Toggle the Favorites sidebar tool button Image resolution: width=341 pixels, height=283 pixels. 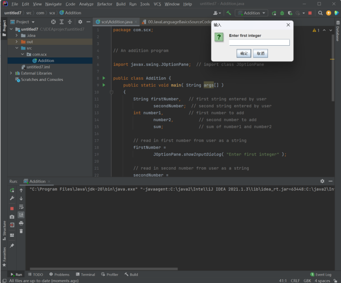click(4, 257)
